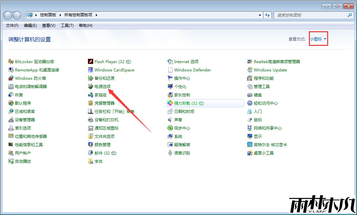Viewport: 357px width, 215px height.
Task: Click the Windows Update icon
Action: tap(250, 70)
